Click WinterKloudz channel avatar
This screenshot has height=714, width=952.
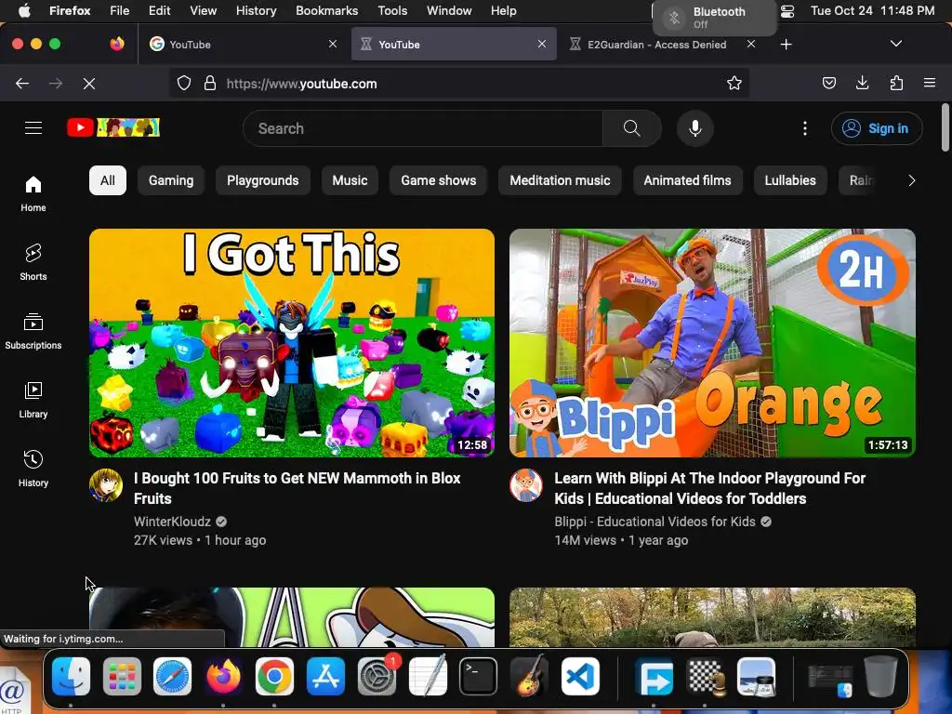pos(106,485)
